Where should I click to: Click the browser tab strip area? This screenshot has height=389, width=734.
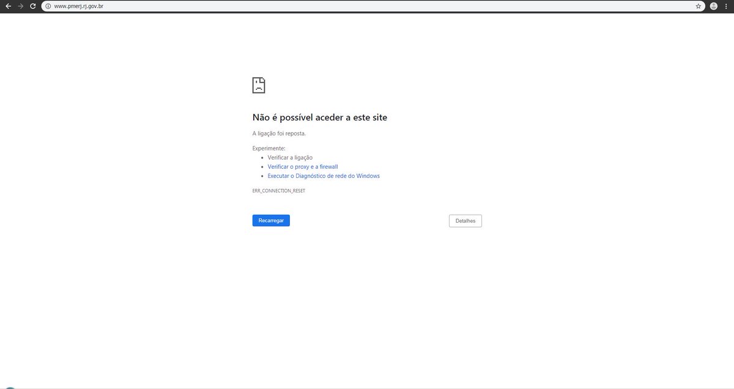point(367,2)
